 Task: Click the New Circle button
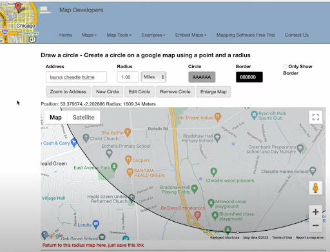108,92
